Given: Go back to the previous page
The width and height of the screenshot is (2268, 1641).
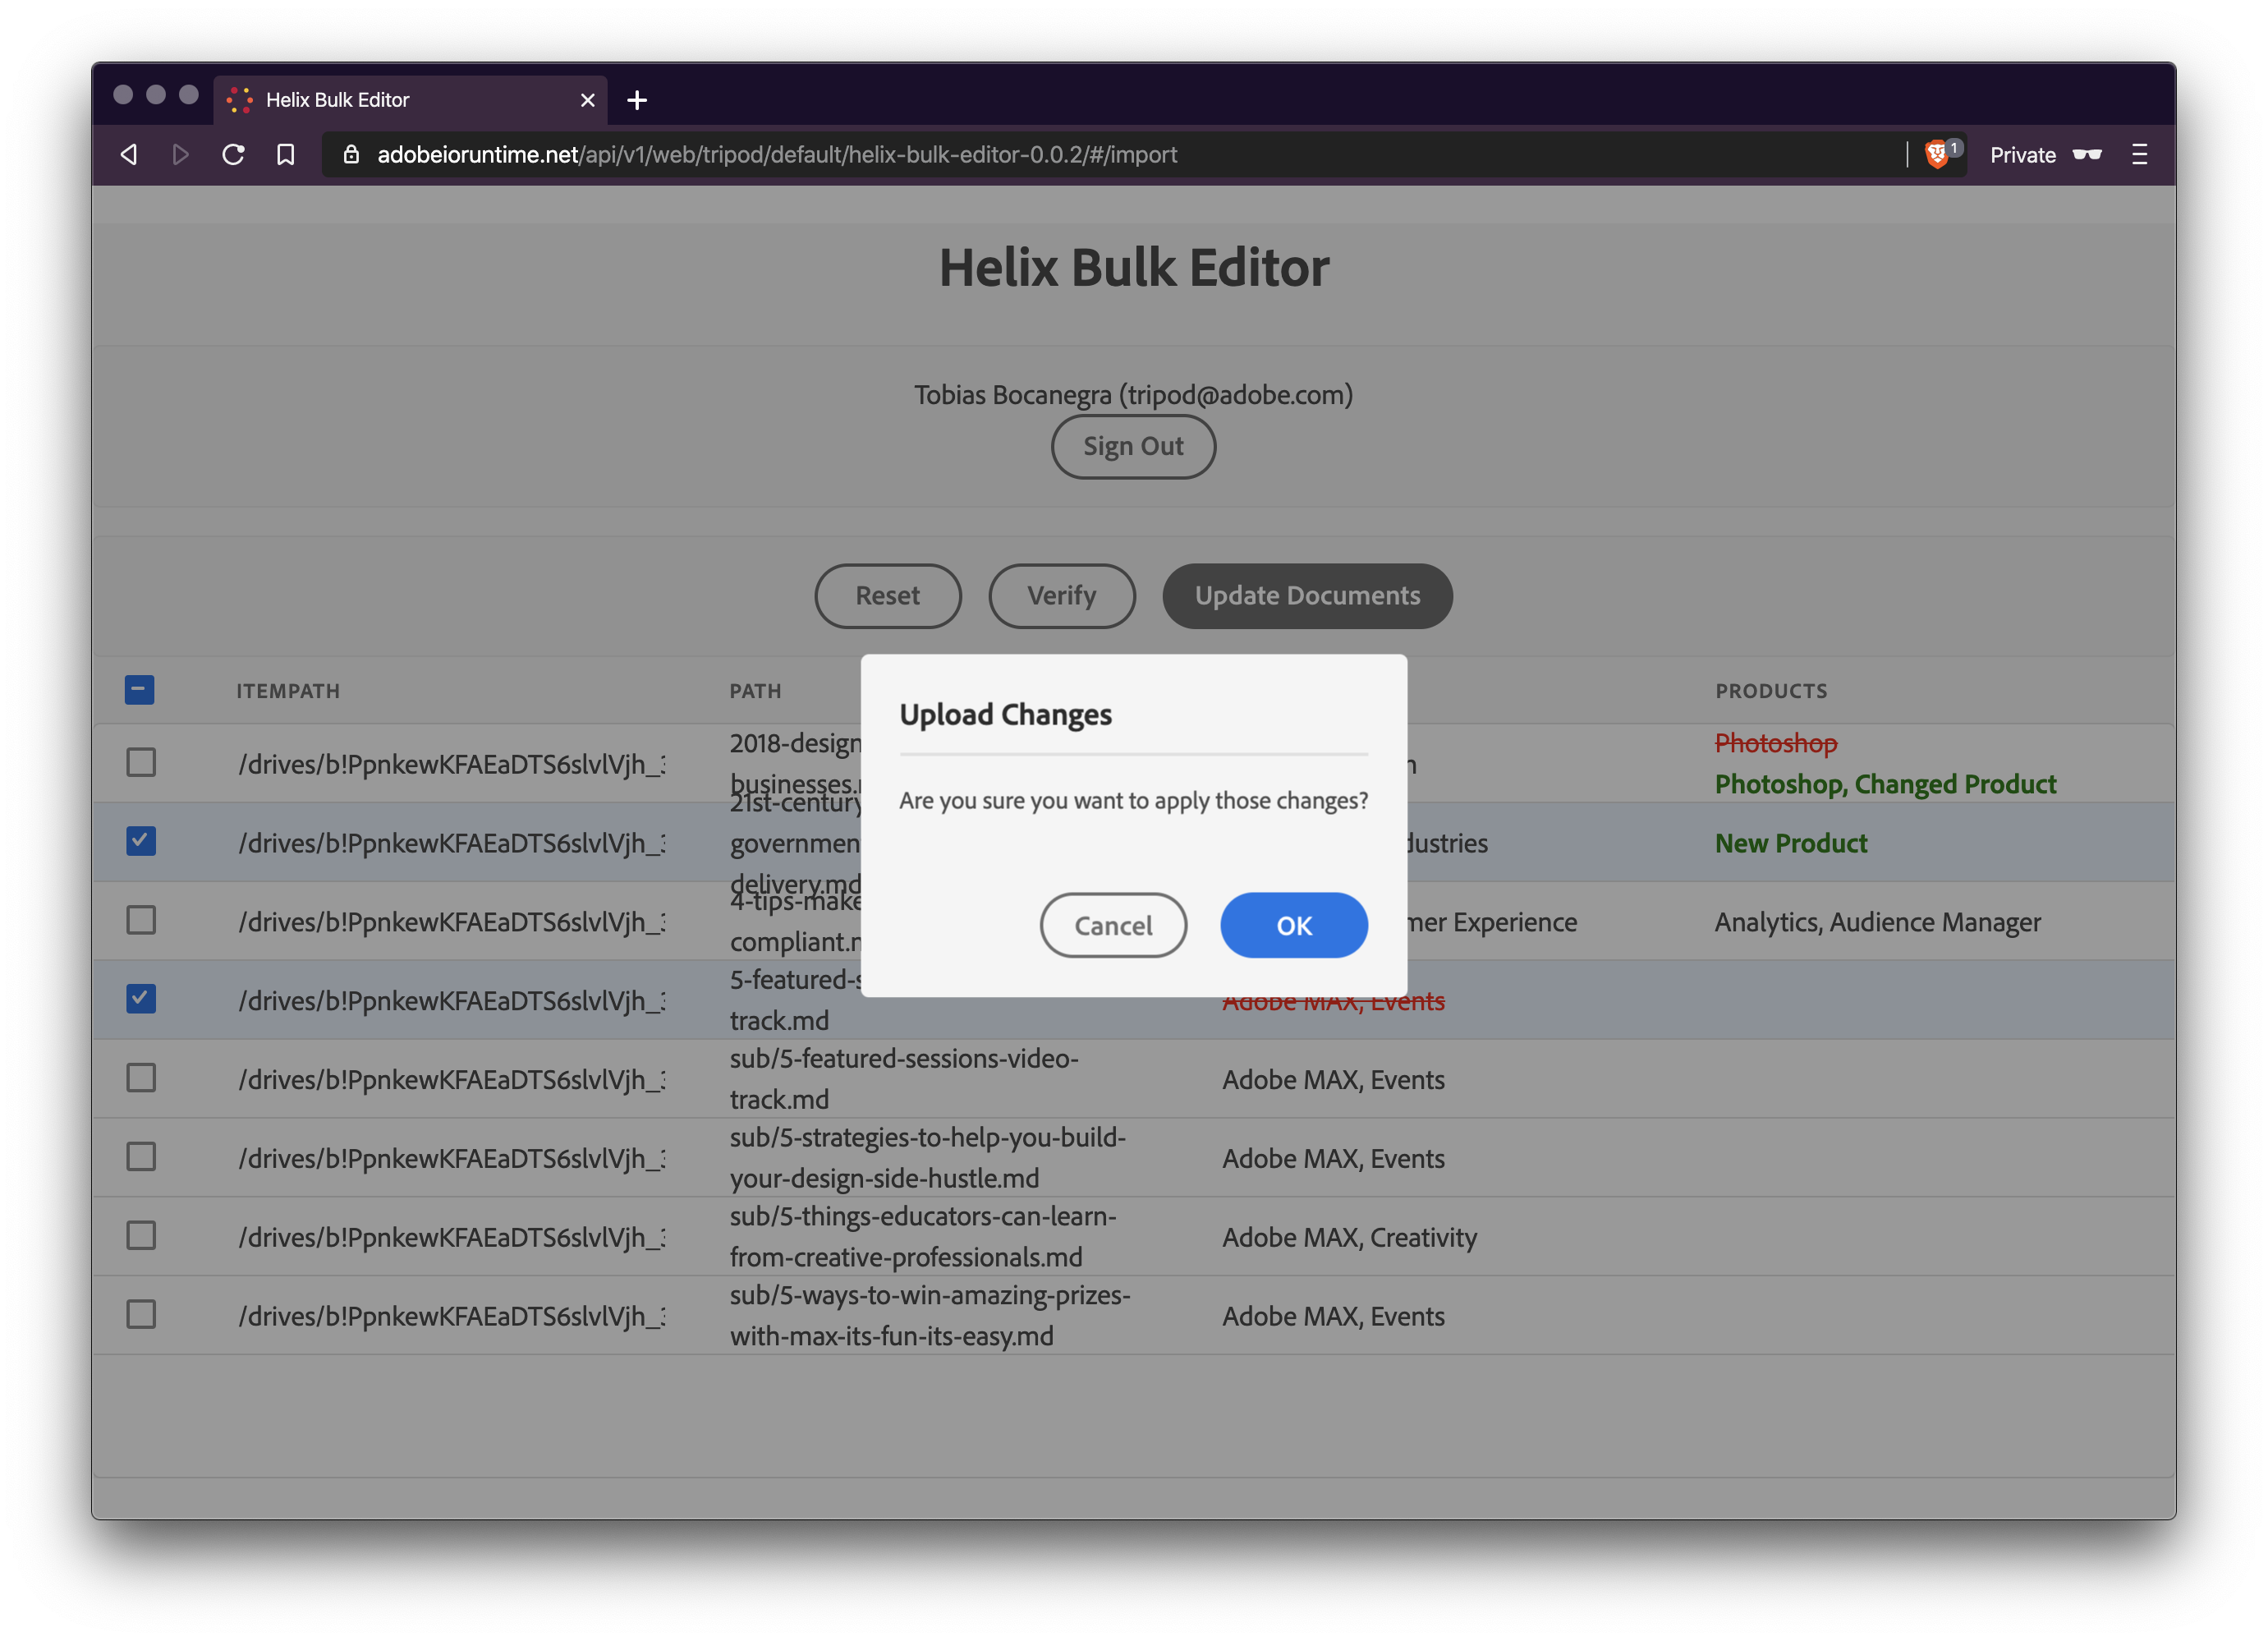Looking at the screenshot, I should point(130,154).
